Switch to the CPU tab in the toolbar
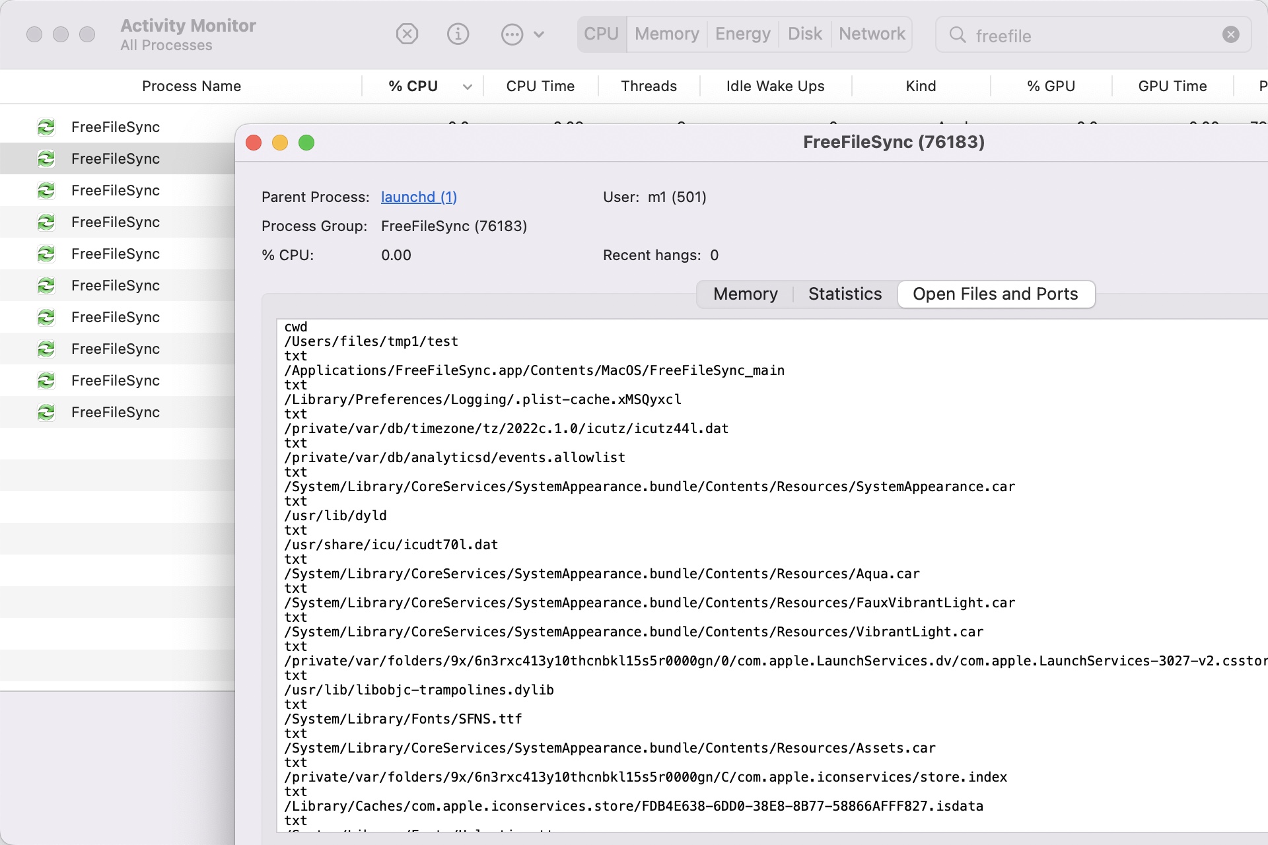 [x=601, y=34]
